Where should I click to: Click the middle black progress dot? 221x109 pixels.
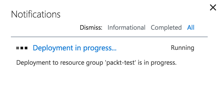pyautogui.click(x=22, y=48)
